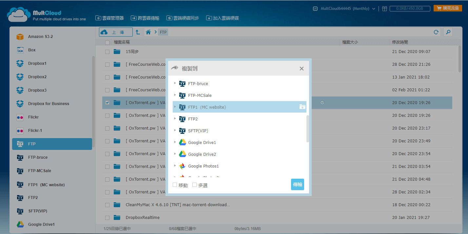Viewport: 468px width, 234px height.
Task: Open the 雲端硬碟同步 menu
Action: pos(183,18)
